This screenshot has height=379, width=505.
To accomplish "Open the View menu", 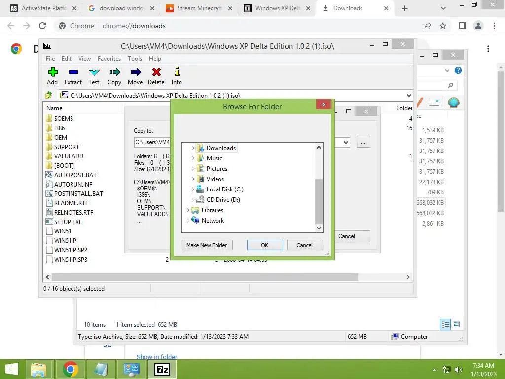I will (84, 59).
